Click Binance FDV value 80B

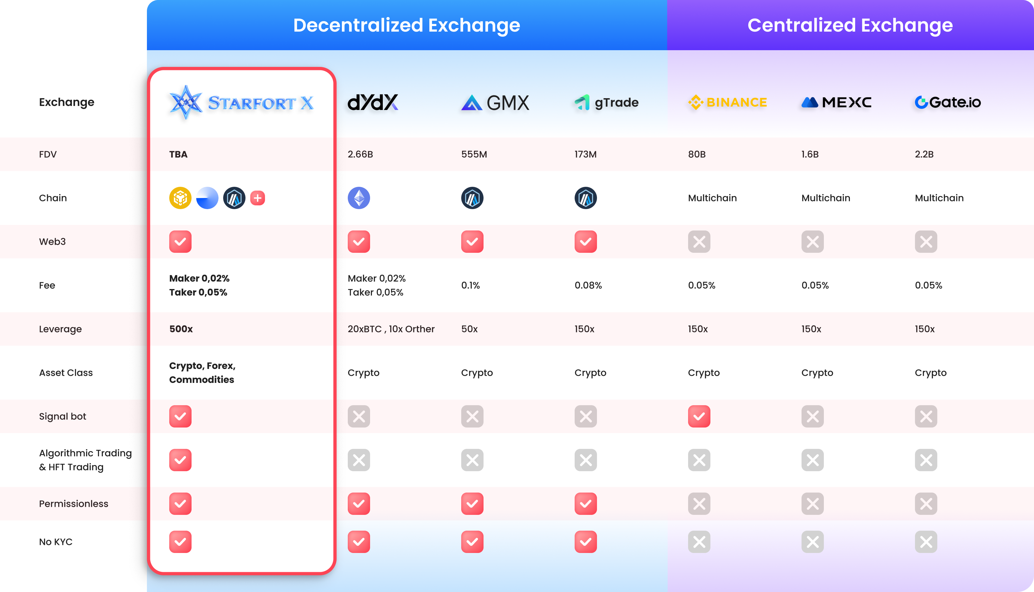[x=697, y=155]
